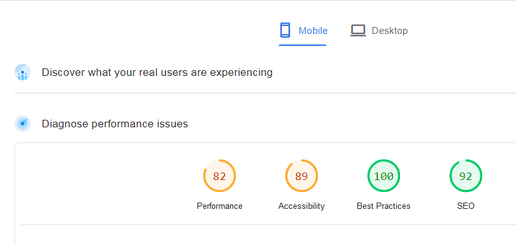Click the mobile phone icon

point(285,30)
